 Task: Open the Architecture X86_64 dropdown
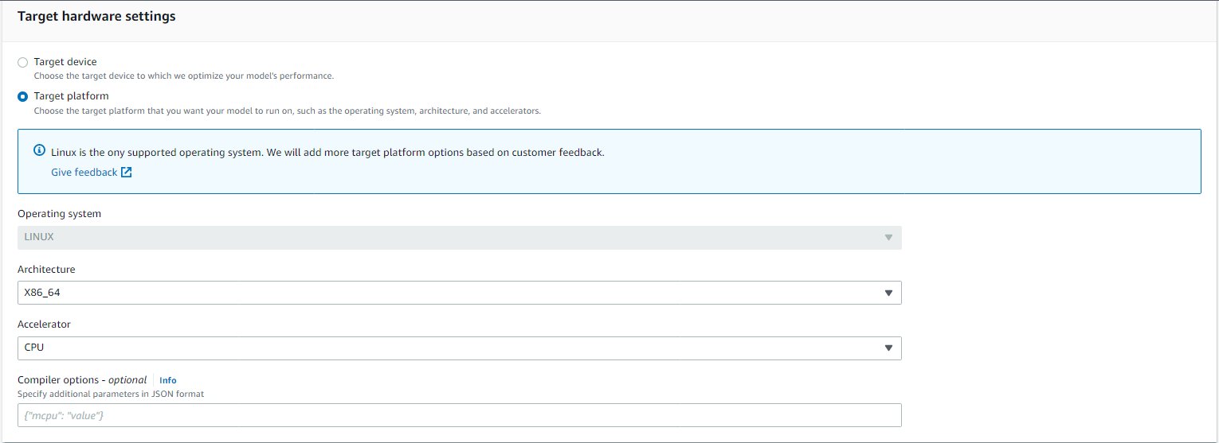(460, 293)
